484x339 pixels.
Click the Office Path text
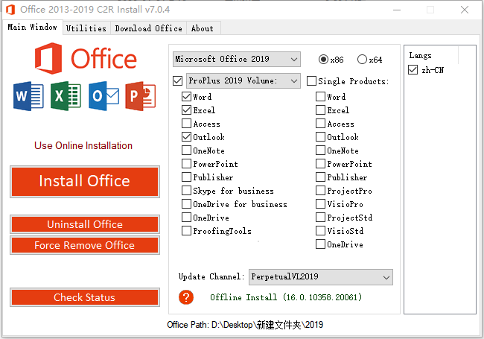[x=245, y=325]
